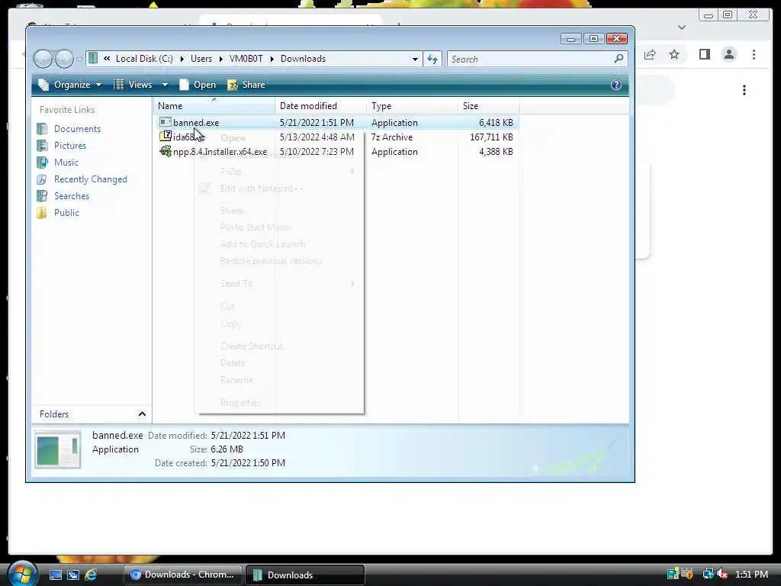This screenshot has width=781, height=586.
Task: Sort files by the Size column header
Action: [489, 105]
